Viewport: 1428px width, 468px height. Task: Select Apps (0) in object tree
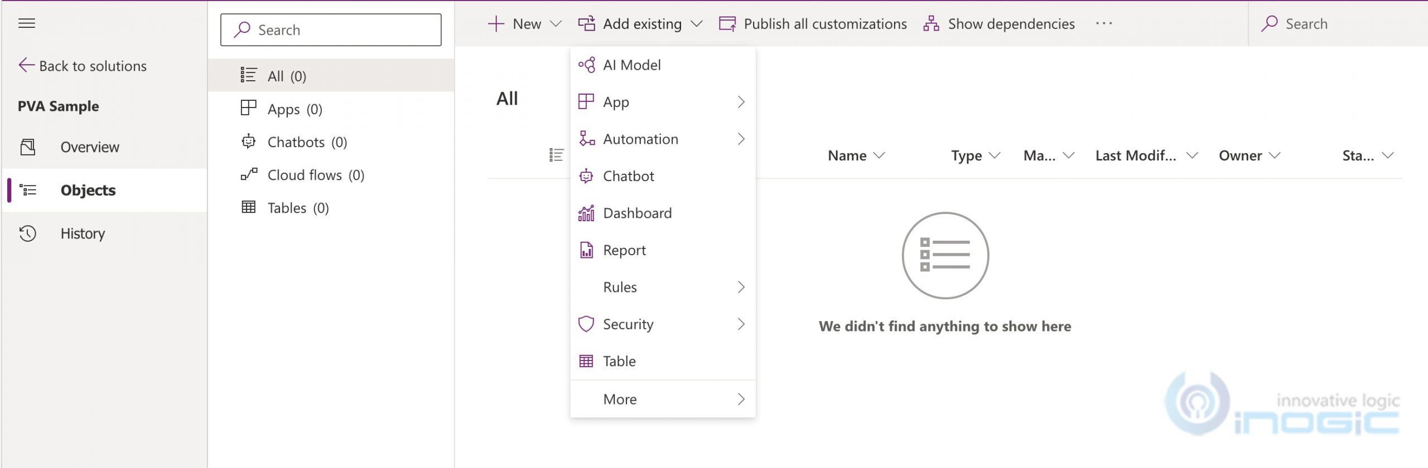coord(331,108)
